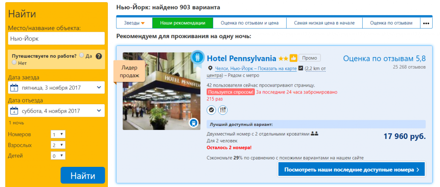
Task: Open the Детей count dropdown
Action: (58, 156)
